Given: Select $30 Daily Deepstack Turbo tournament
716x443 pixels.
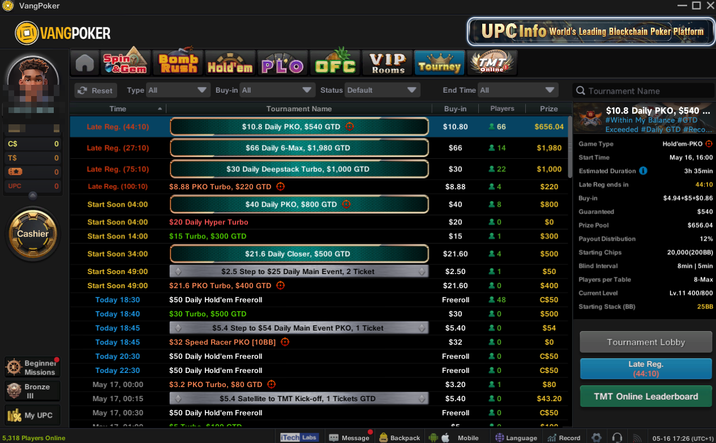Looking at the screenshot, I should (320, 169).
